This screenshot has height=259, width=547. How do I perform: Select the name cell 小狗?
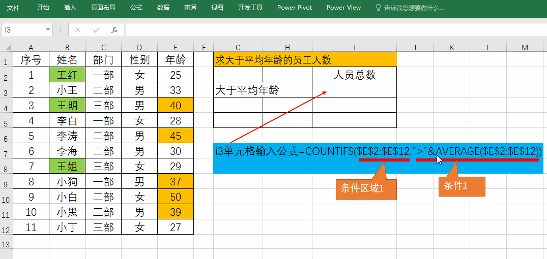(x=67, y=181)
